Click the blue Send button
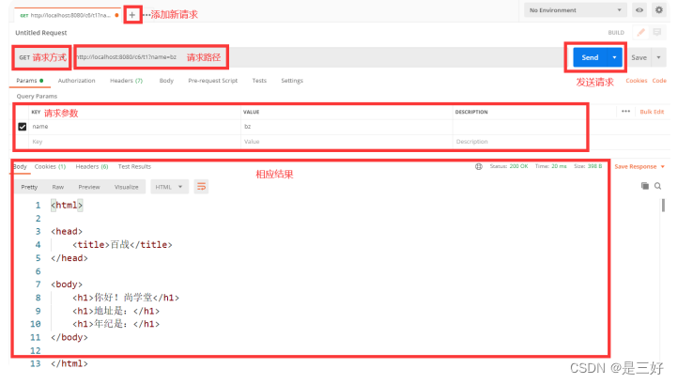This screenshot has height=384, width=678. coord(590,57)
